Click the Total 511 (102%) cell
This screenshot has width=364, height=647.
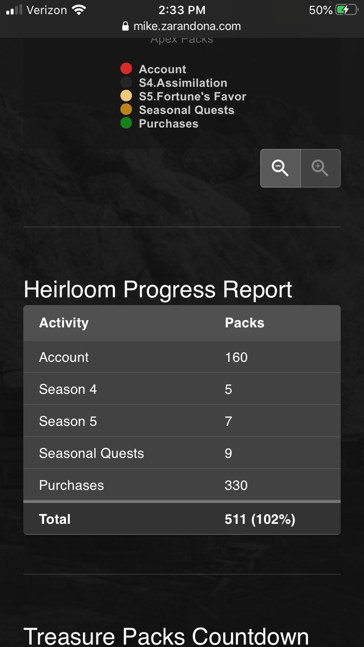tap(260, 519)
